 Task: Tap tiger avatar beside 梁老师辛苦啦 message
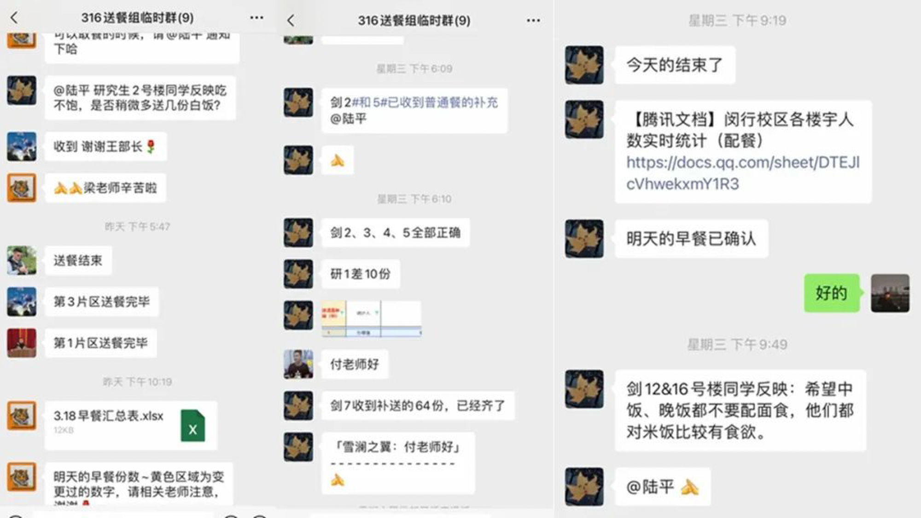pos(22,188)
